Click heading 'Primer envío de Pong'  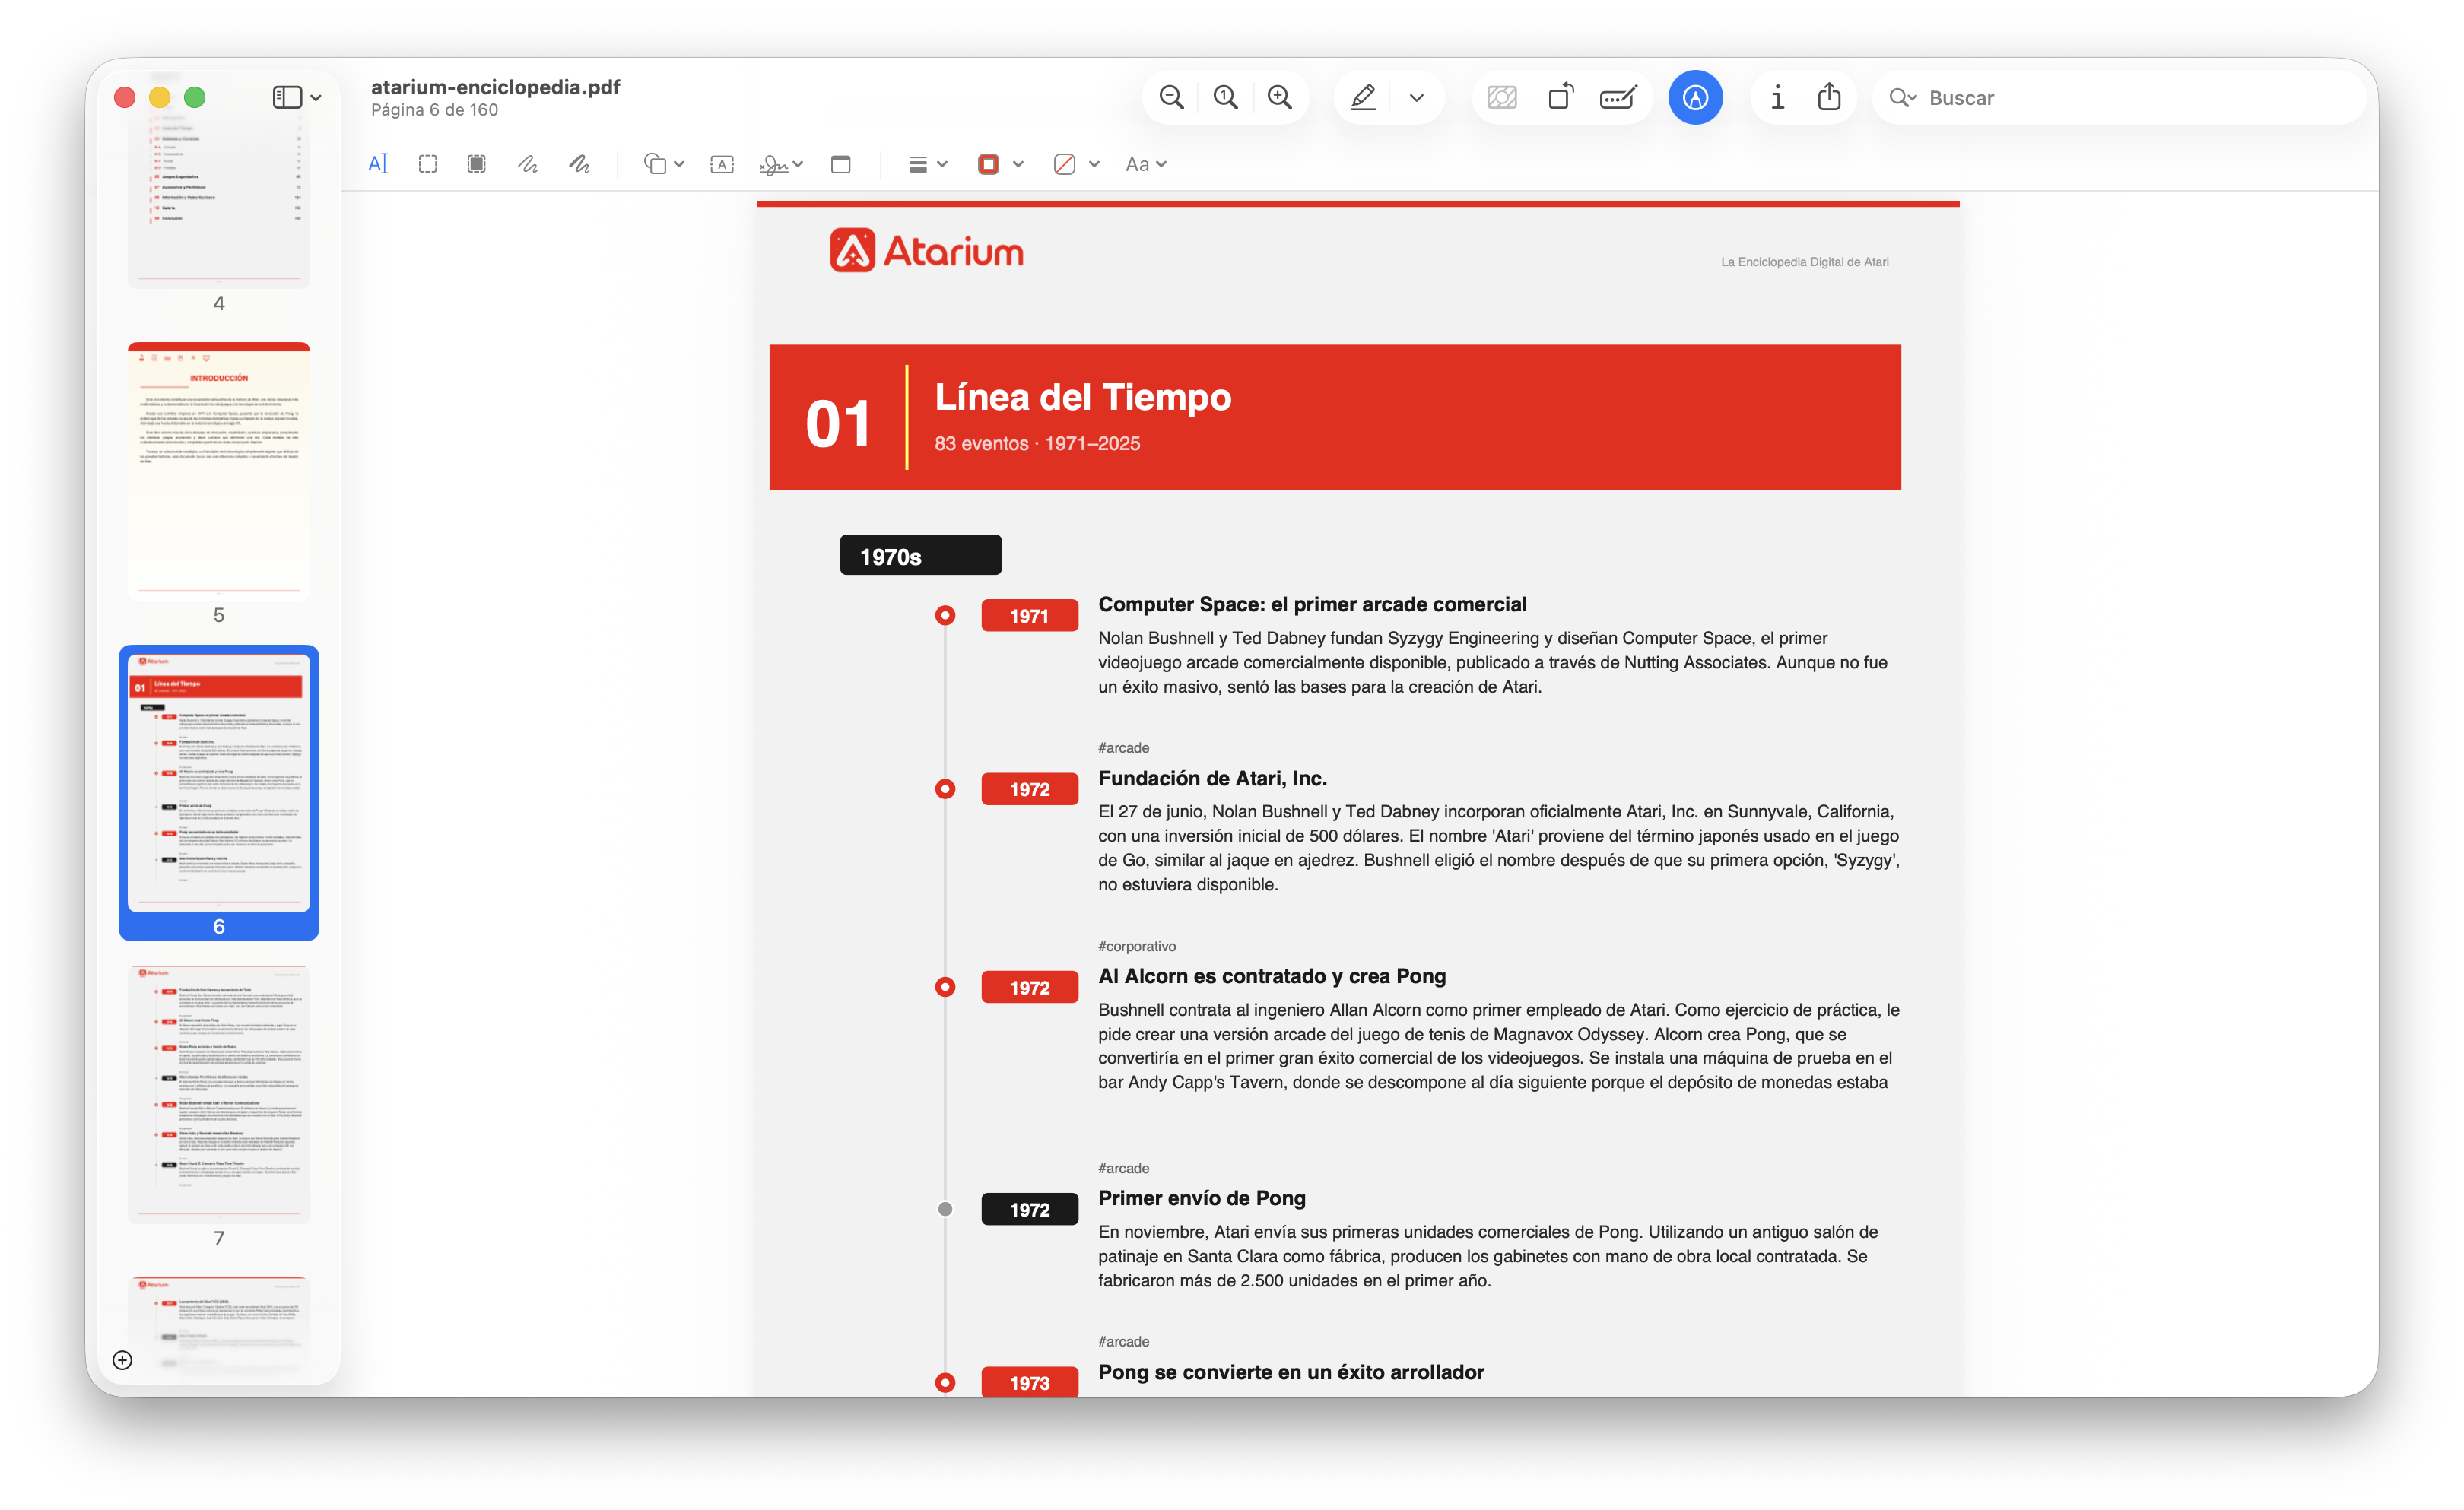tap(1202, 1198)
